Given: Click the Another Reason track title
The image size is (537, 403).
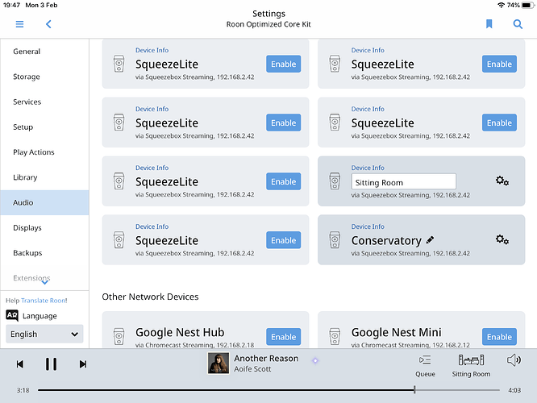Looking at the screenshot, I should click(266, 358).
